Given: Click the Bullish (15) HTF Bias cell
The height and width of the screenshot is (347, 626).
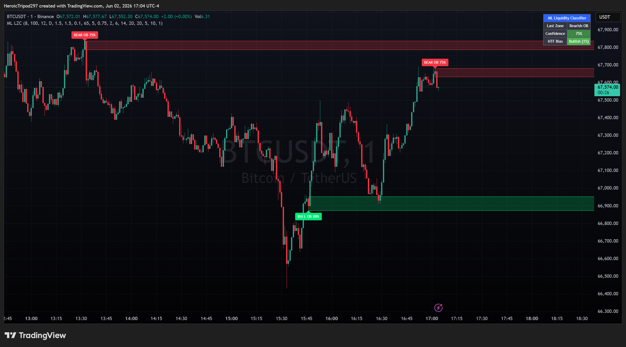Looking at the screenshot, I should click(x=579, y=41).
